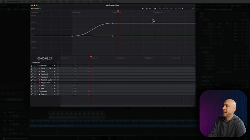Select the arrow pointer tool in Keyframe Editor toolbar
The height and width of the screenshot is (140, 250).
pyautogui.click(x=143, y=9)
